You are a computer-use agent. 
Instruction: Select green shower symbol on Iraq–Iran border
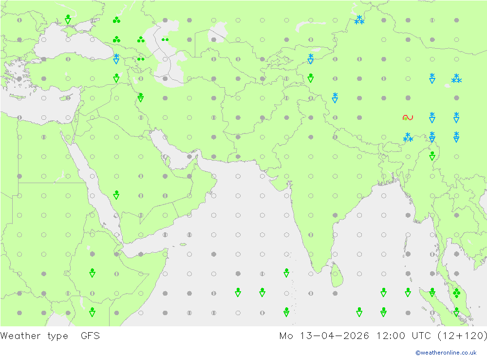(141, 97)
